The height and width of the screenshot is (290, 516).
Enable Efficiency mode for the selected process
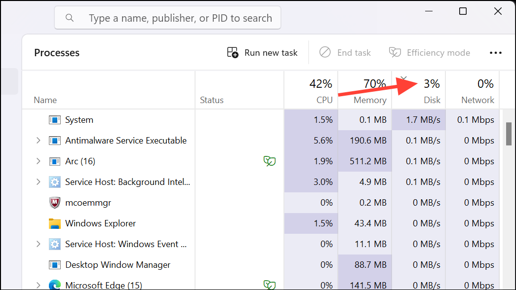429,52
